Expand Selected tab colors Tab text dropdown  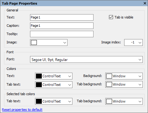tap(70, 101)
